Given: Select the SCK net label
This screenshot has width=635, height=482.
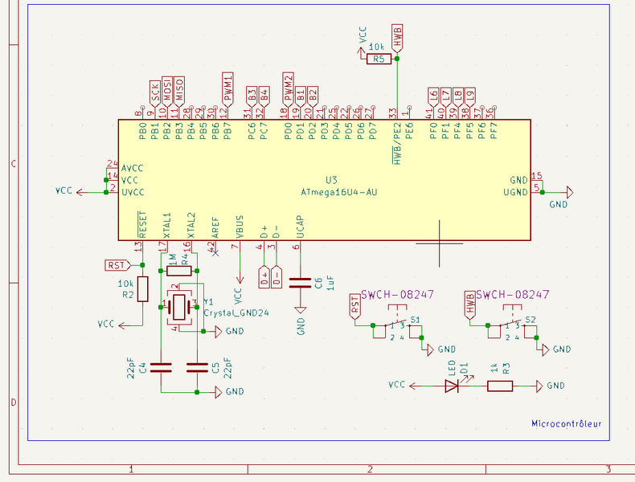Looking at the screenshot, I should click(155, 92).
